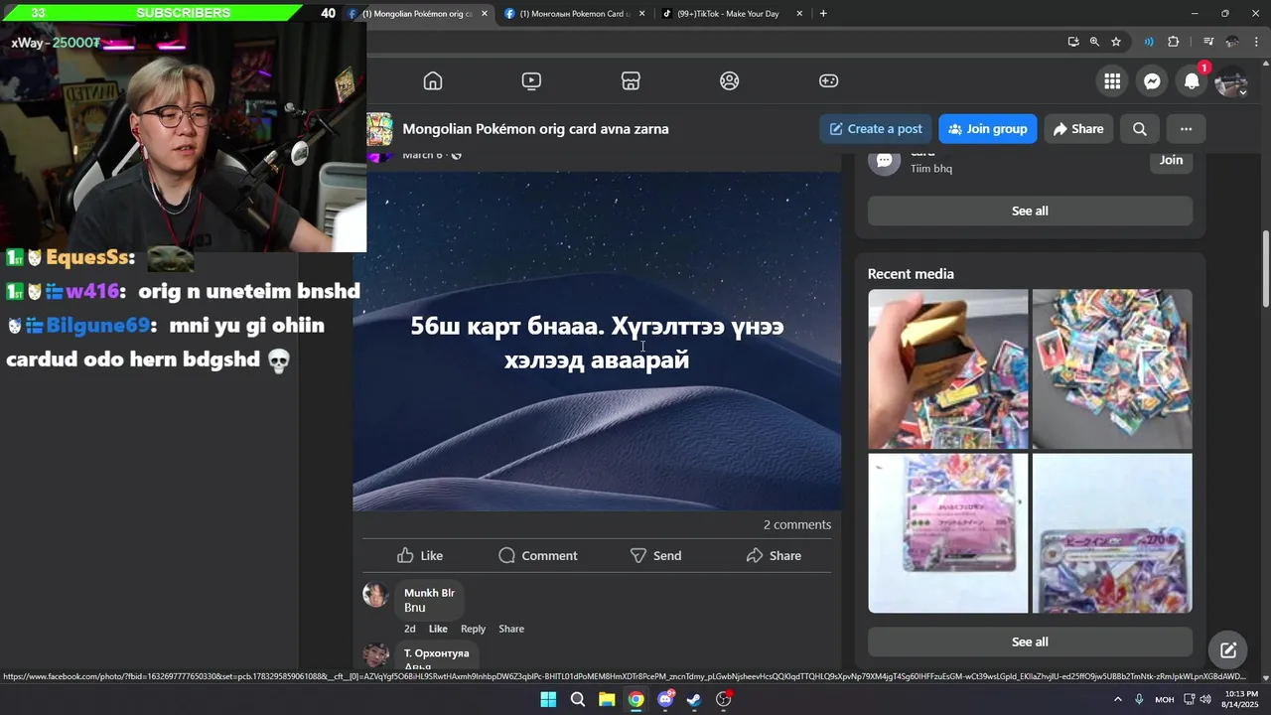This screenshot has width=1271, height=715.
Task: Click See all above Recent media
Action: point(1030,211)
